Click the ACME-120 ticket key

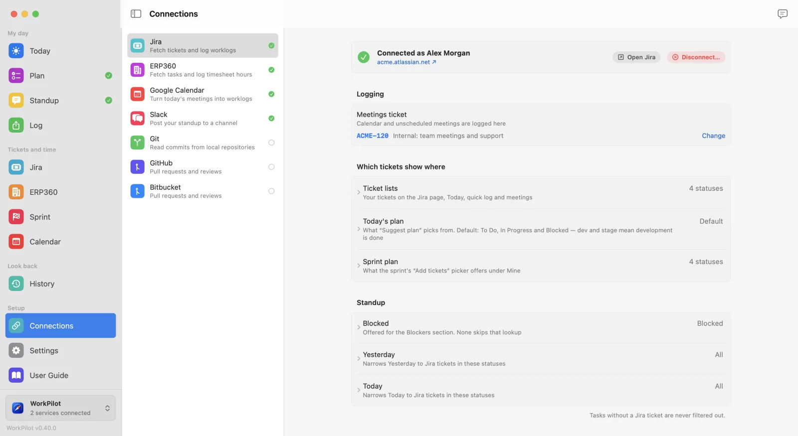(x=373, y=136)
